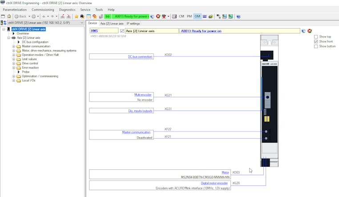The image size is (339, 197).
Task: Click the 'No encoder' text
Action: (145, 100)
